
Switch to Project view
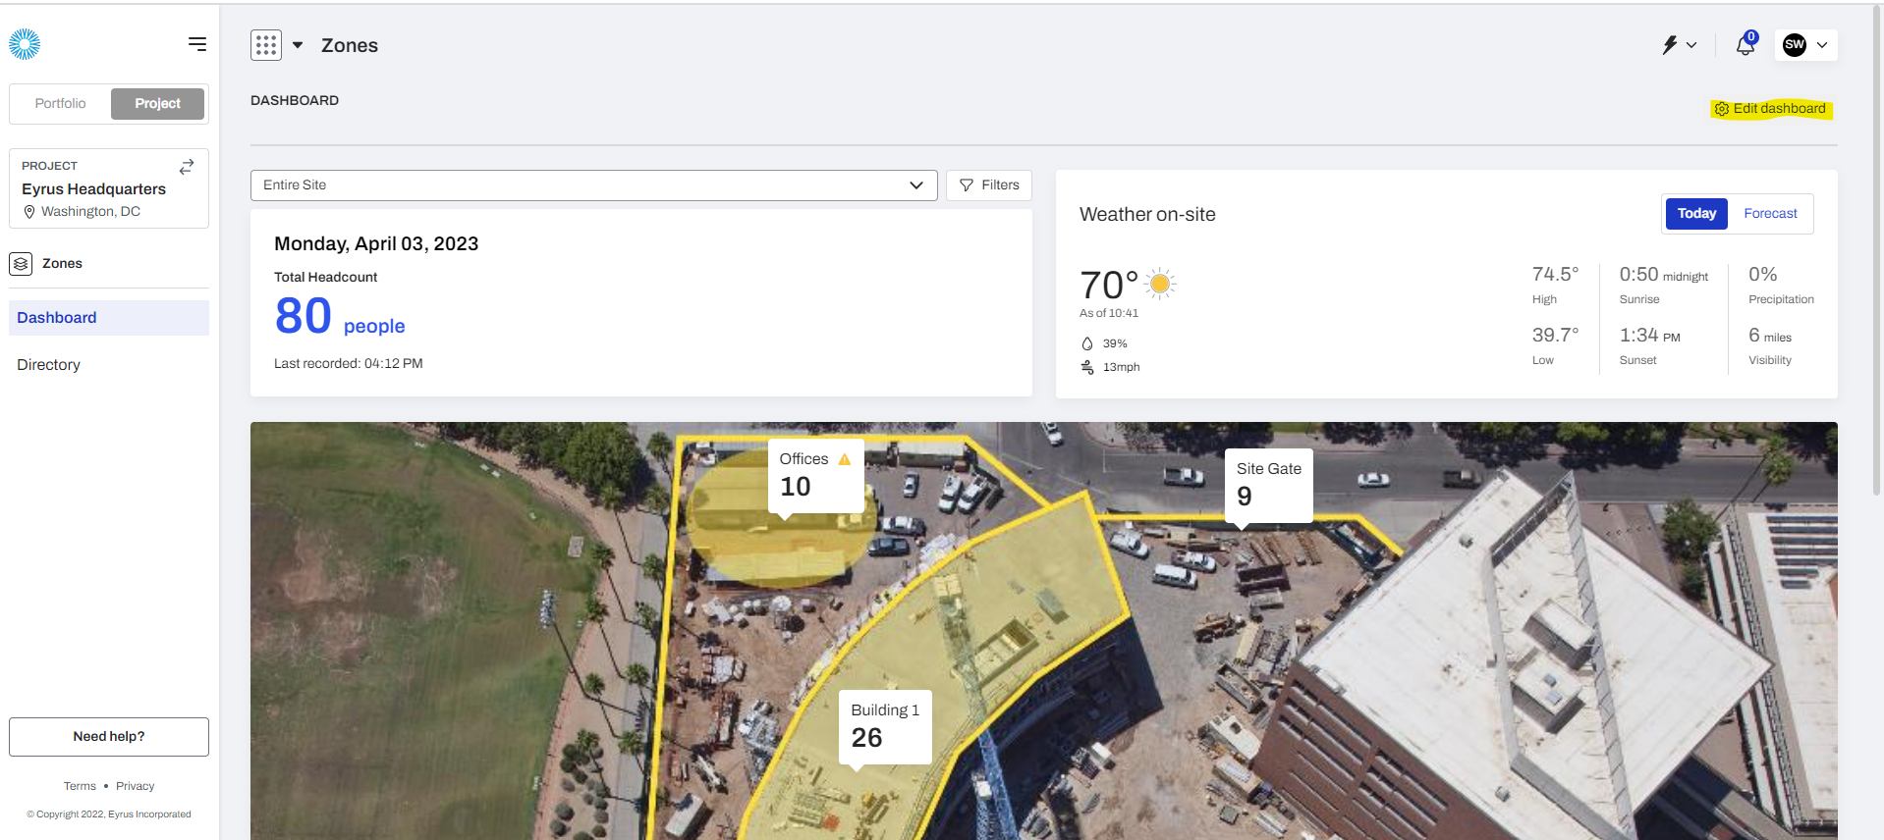(157, 103)
